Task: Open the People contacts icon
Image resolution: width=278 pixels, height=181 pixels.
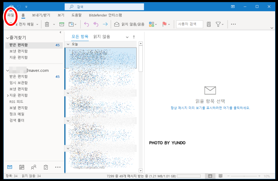Action: 33,167
